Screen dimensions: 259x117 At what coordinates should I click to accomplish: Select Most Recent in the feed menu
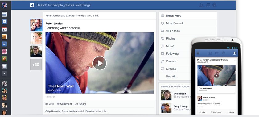tap(175, 23)
